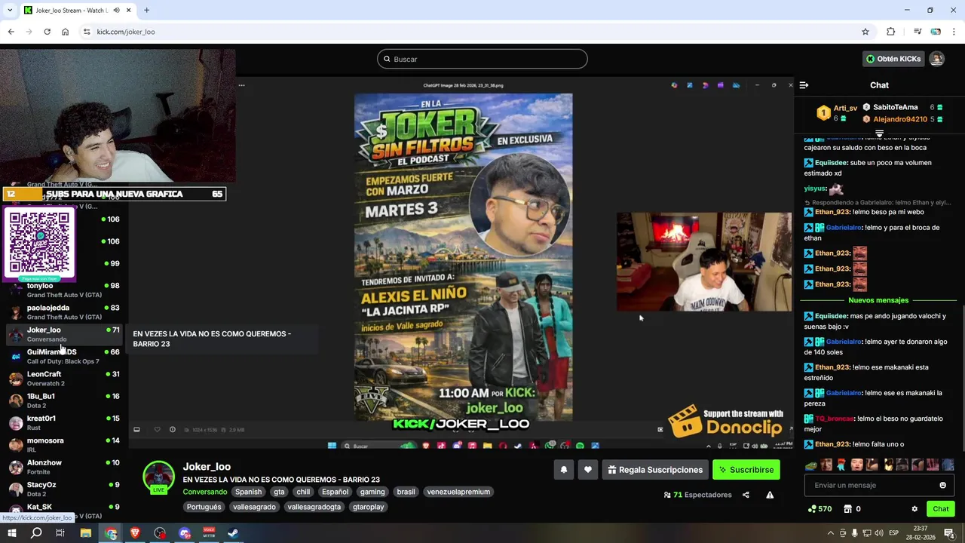Select the Português tag

click(204, 507)
